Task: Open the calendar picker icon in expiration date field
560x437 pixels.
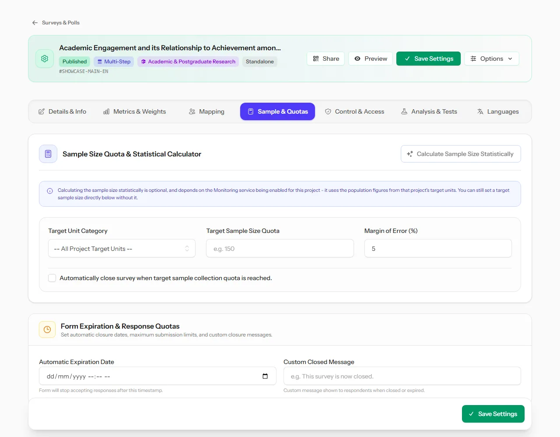Action: click(x=265, y=376)
